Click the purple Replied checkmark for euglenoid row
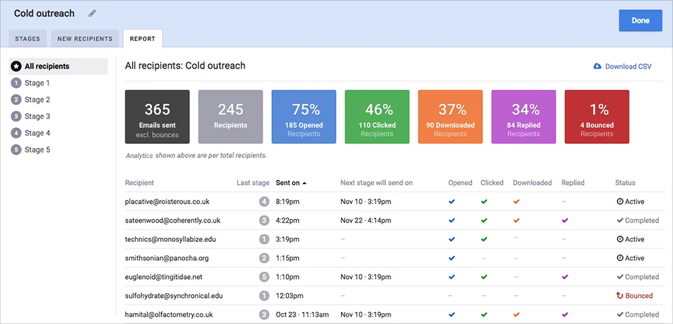 click(x=565, y=277)
